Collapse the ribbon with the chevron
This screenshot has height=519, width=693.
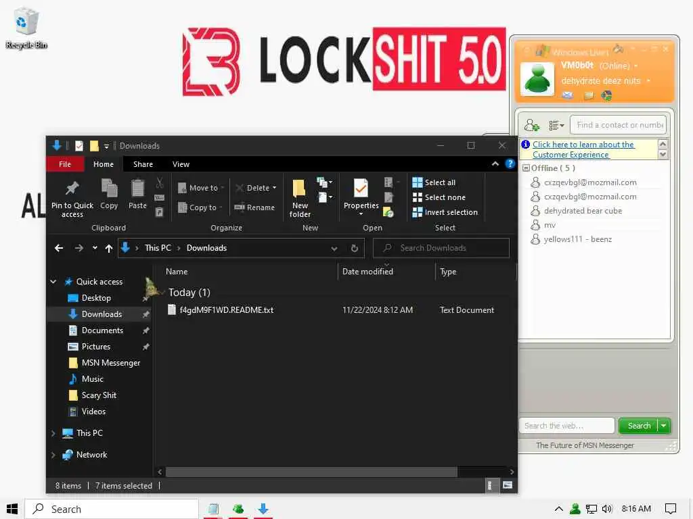[495, 164]
